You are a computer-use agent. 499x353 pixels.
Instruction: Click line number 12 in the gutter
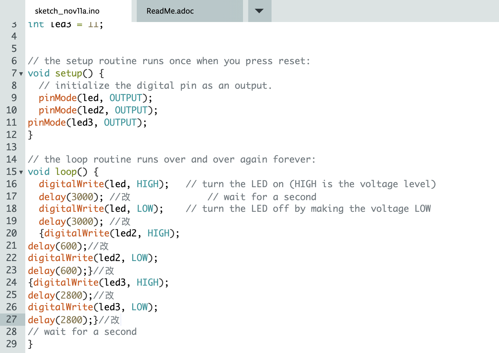(x=12, y=135)
